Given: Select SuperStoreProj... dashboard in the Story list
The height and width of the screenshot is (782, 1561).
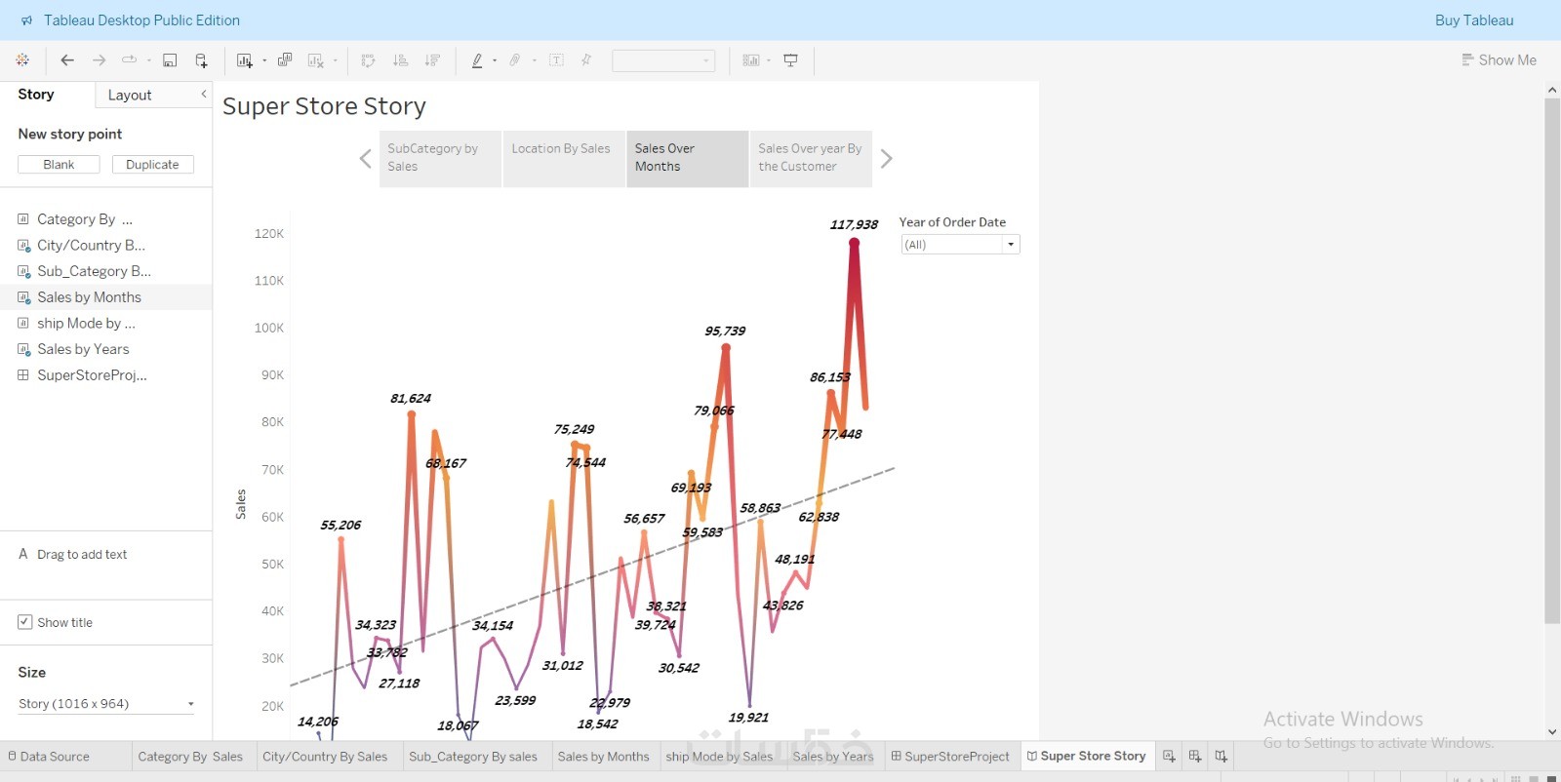Looking at the screenshot, I should [x=105, y=375].
